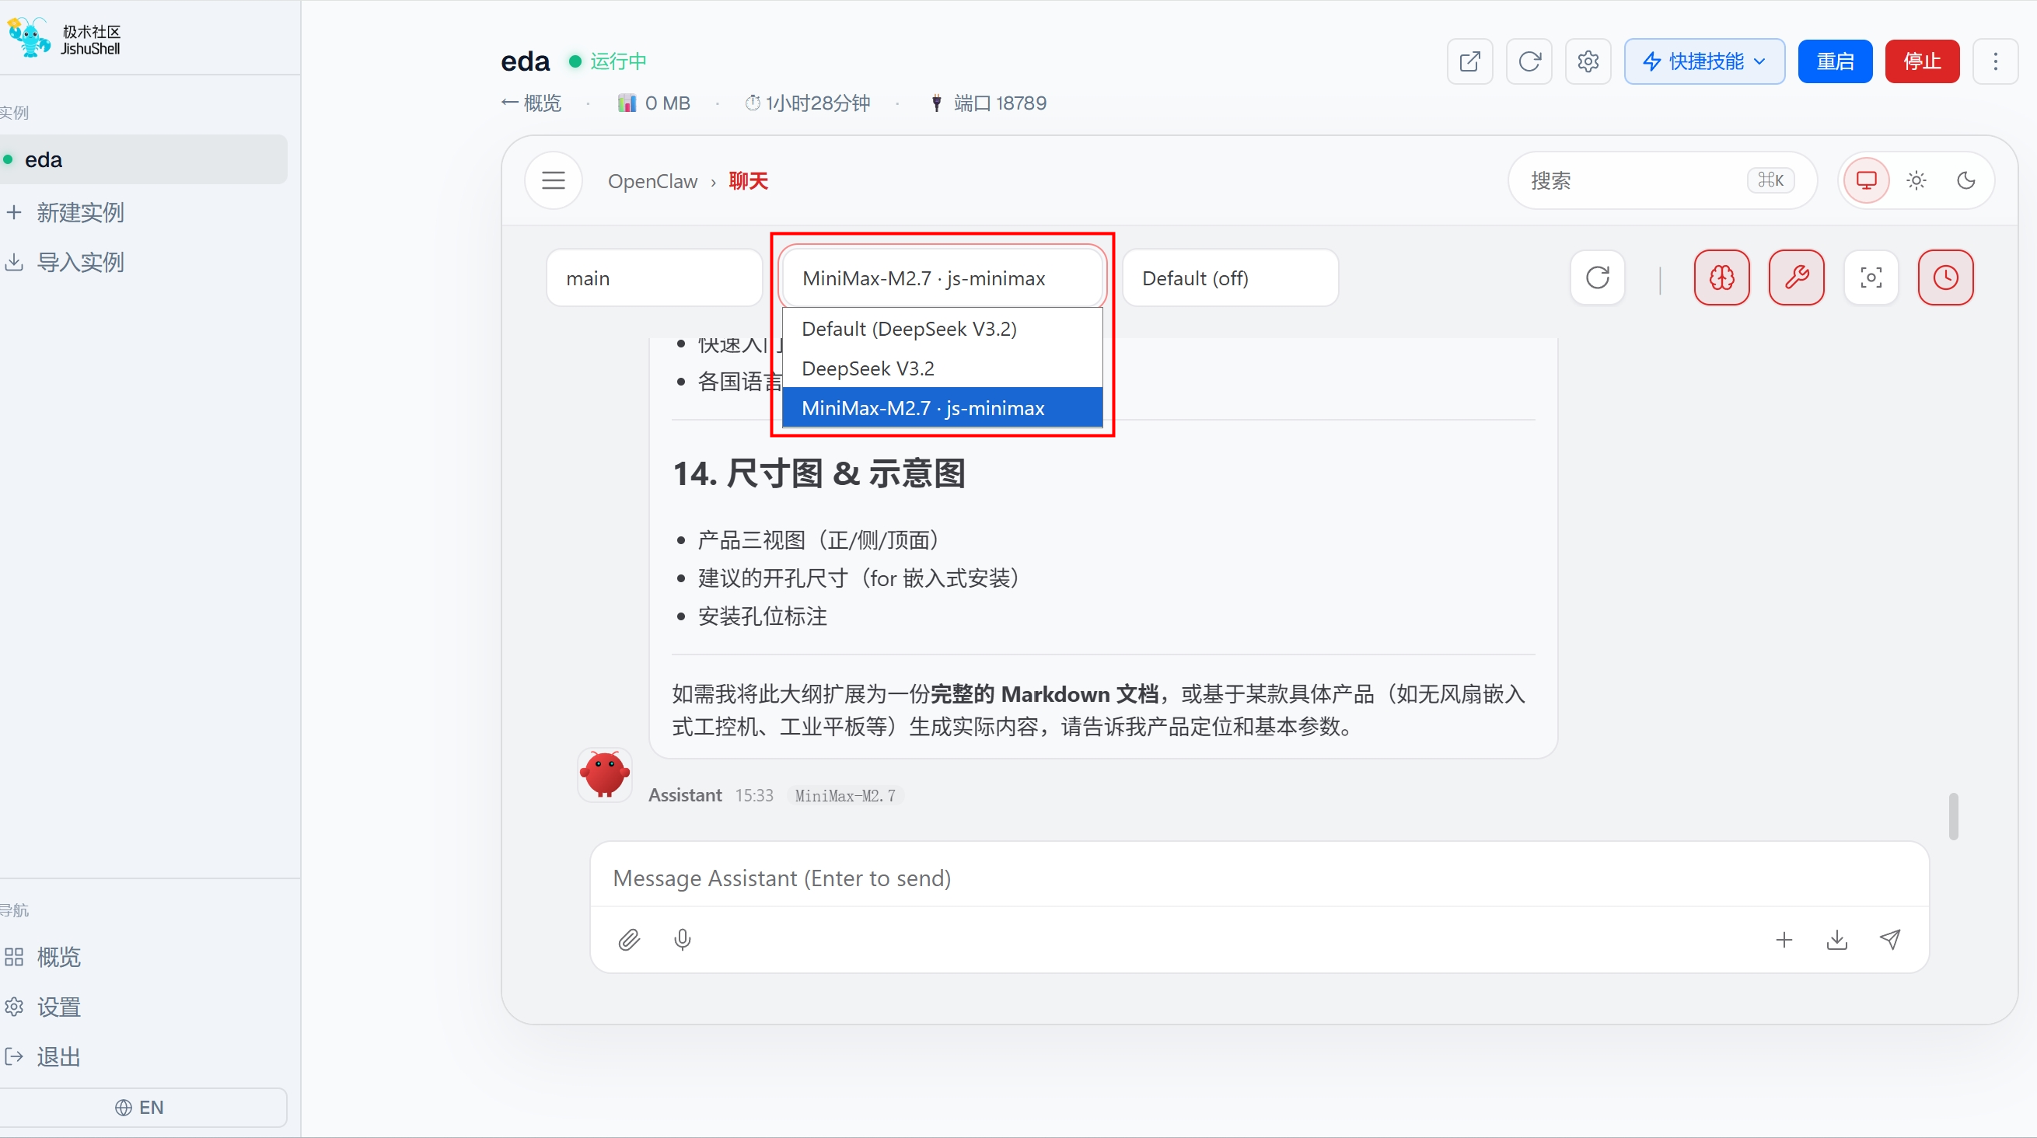Screen dimensions: 2037x1138
Task: Click the JishuShell lobster logo
Action: [x=30, y=37]
